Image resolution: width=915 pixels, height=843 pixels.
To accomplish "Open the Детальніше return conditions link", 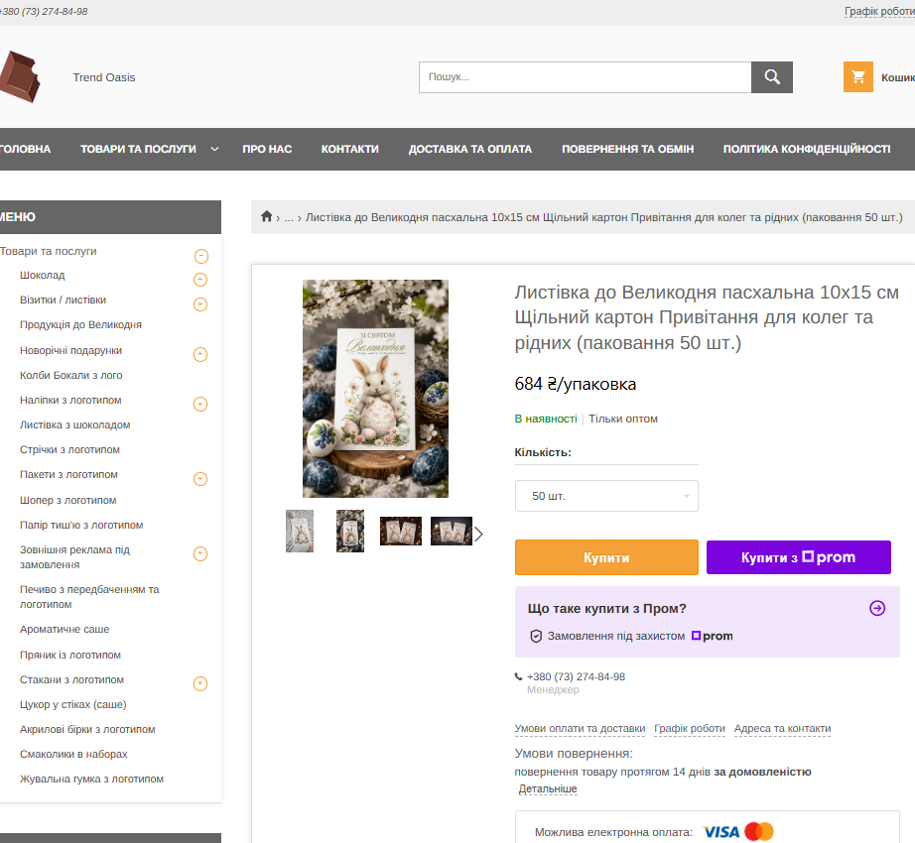I will [x=548, y=788].
